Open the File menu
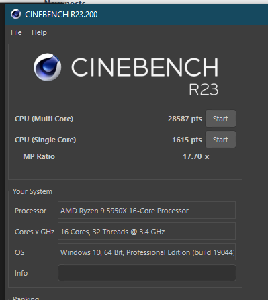The height and width of the screenshot is (300, 268). tap(16, 32)
